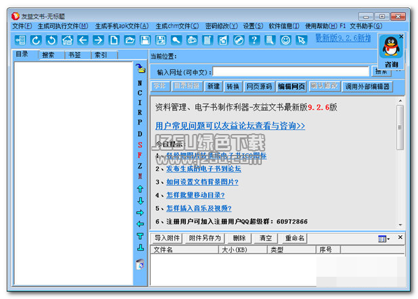Image resolution: width=418 pixels, height=299 pixels.
Task: Click the 导入附件 button
Action: coord(167,238)
